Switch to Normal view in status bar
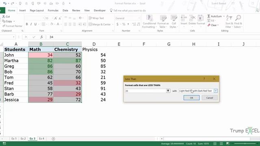260x146 pixels. 215,144
